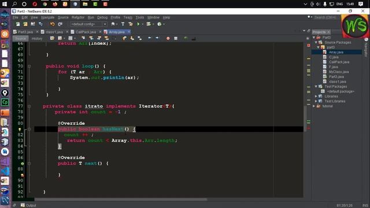Expand the Libraries tree node
This screenshot has width=370, height=208.
click(316, 96)
